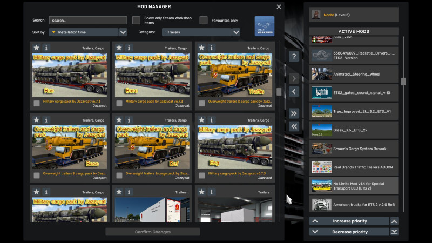Click the mod search field
Viewport: 432px width, 243px height.
point(88,20)
